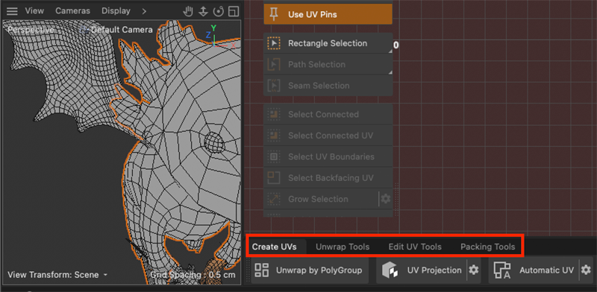Click the XYZ axis gizmo
Screen dimensions: 597x292
[220, 36]
